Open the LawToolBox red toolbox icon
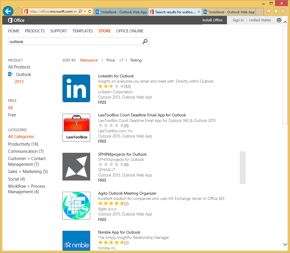This screenshot has height=253, width=290. (x=76, y=127)
